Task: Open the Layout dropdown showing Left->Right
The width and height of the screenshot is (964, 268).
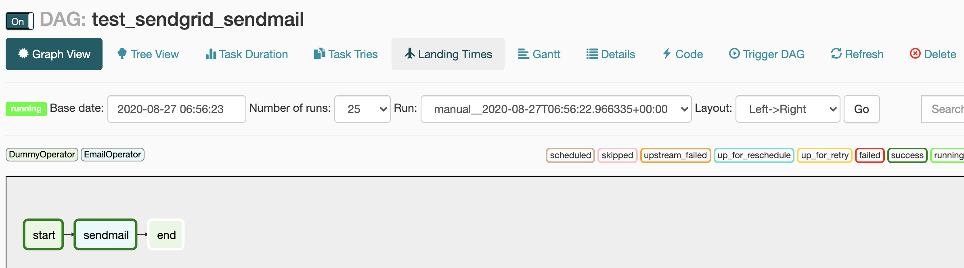Action: (787, 109)
